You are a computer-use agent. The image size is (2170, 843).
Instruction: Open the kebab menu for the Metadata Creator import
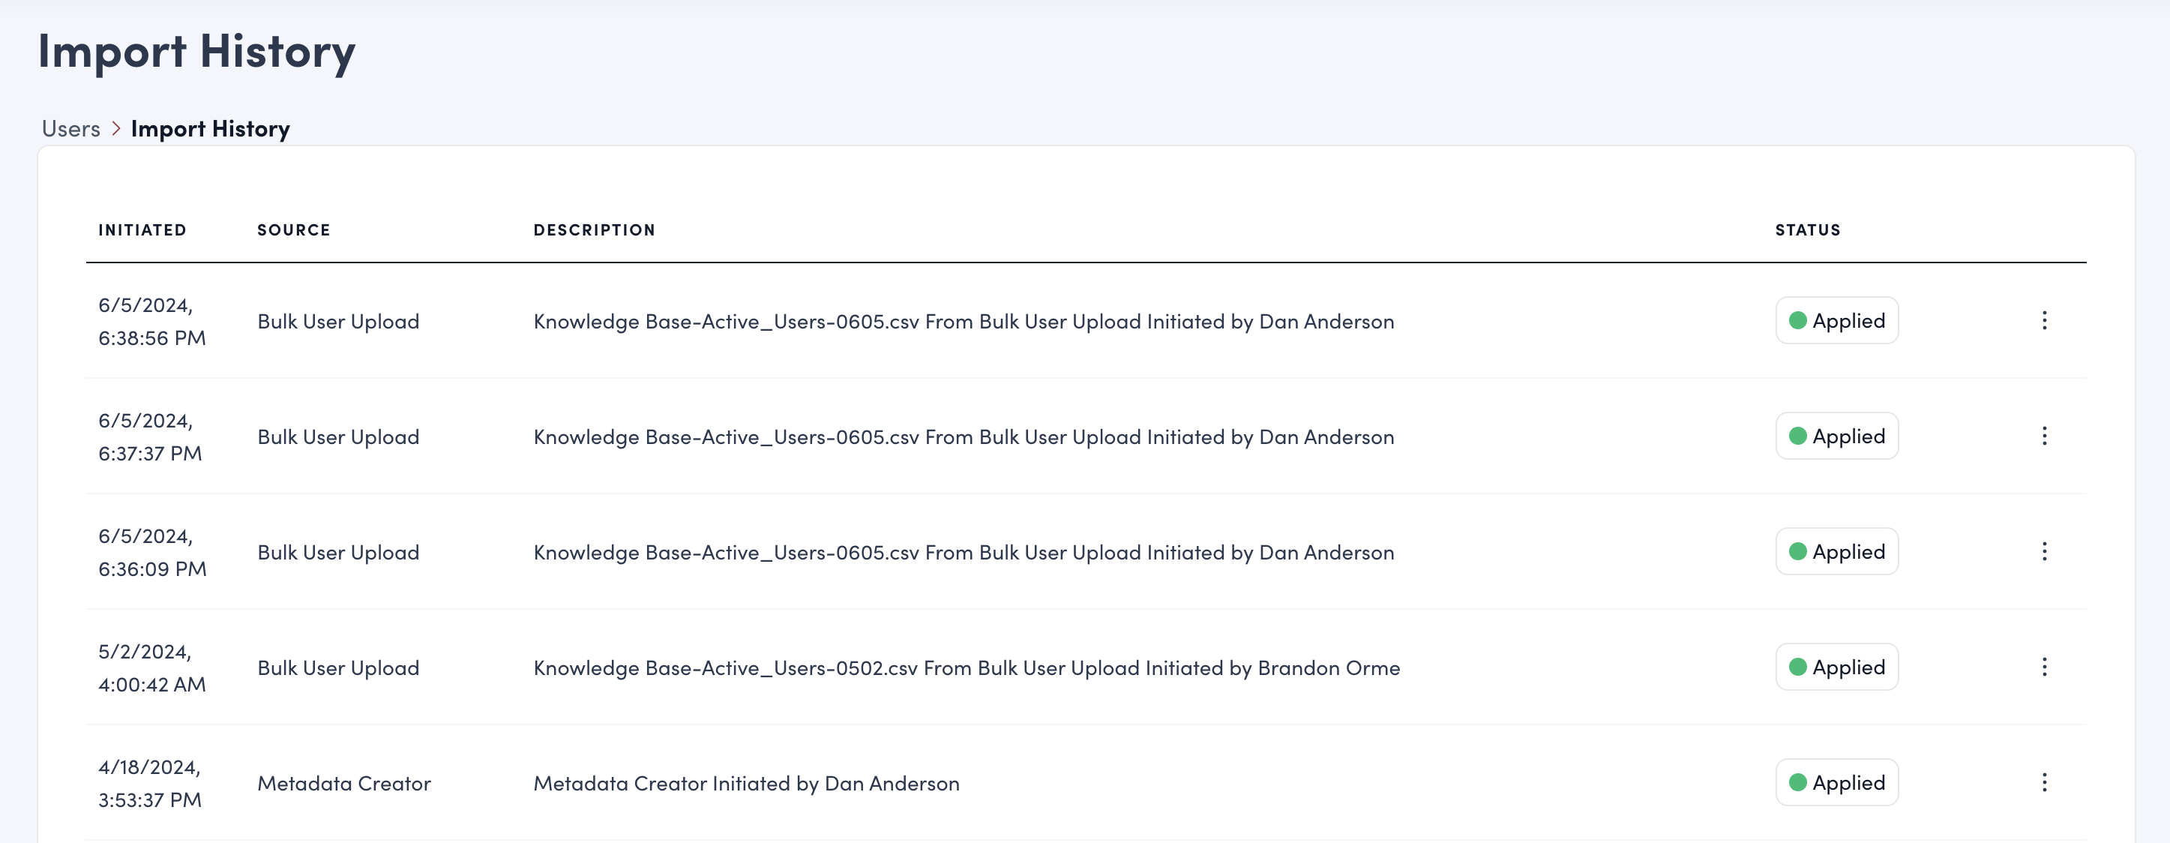coord(2046,782)
